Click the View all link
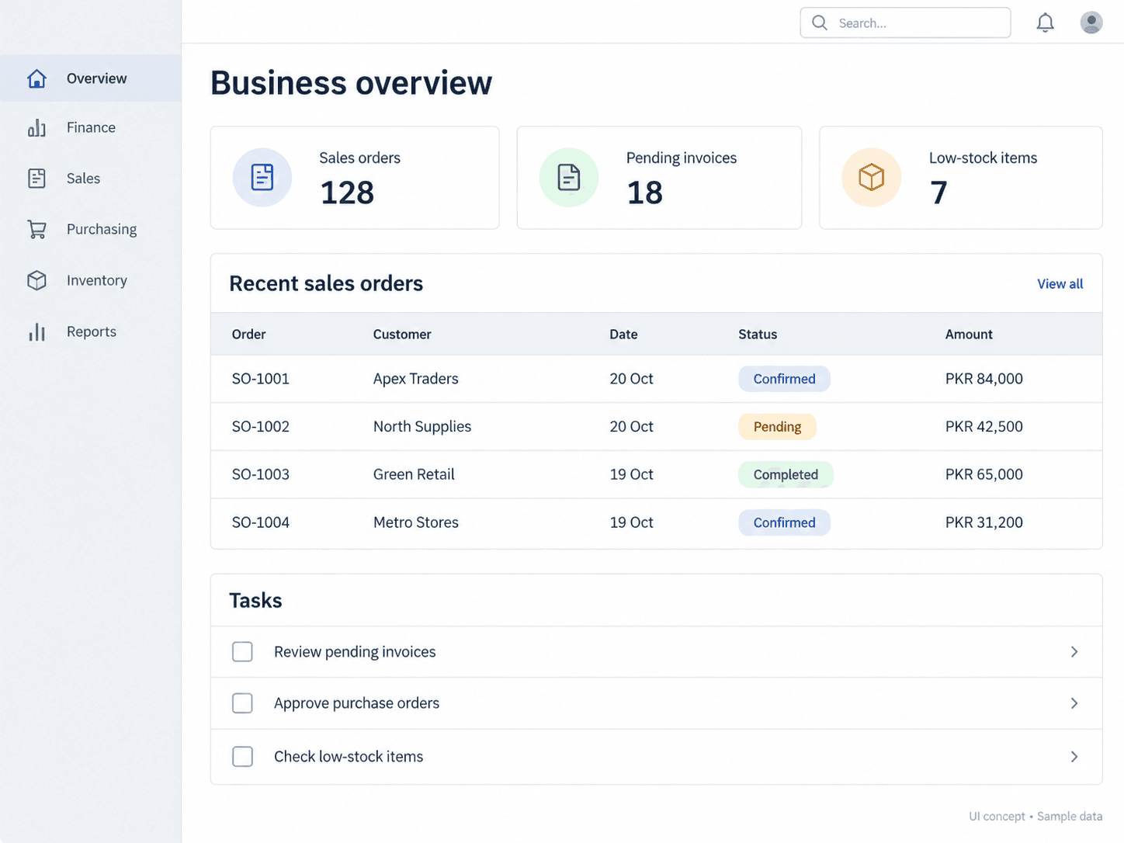The width and height of the screenshot is (1124, 843). [x=1060, y=284]
